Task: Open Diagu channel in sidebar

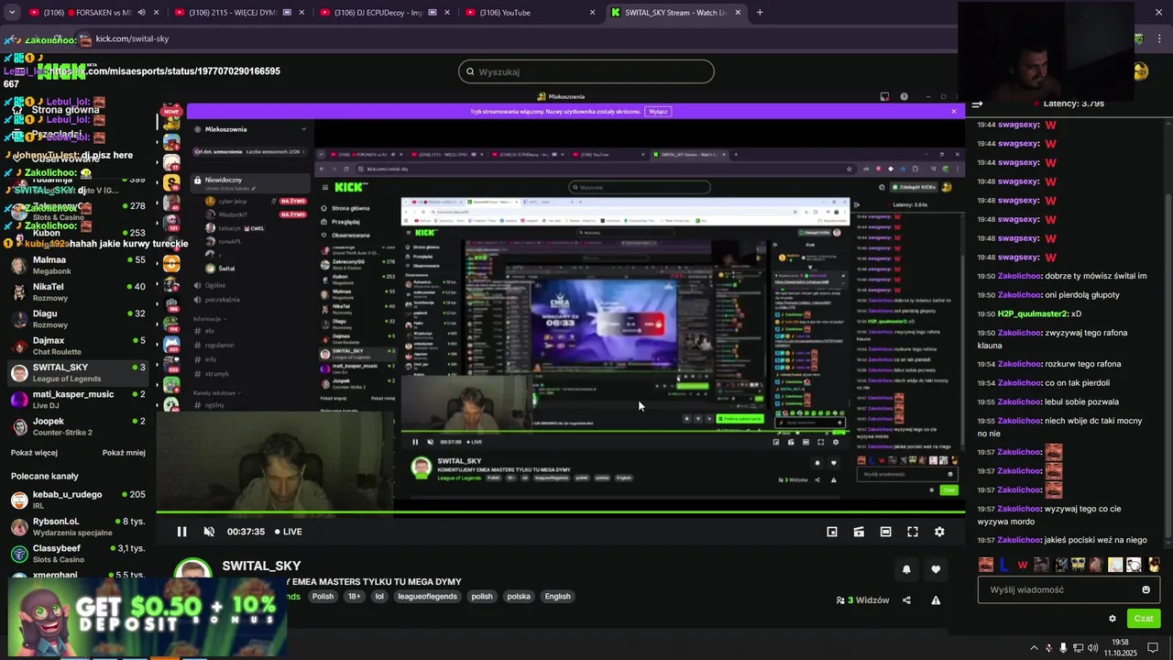Action: coord(78,319)
